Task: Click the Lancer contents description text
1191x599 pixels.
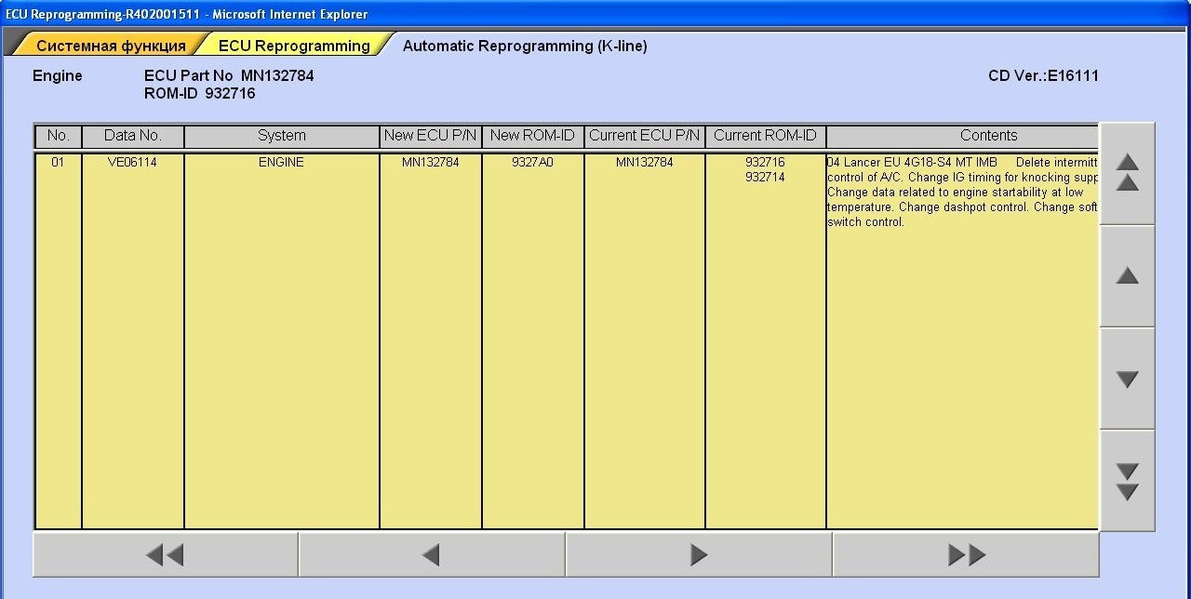Action: pyautogui.click(x=963, y=192)
